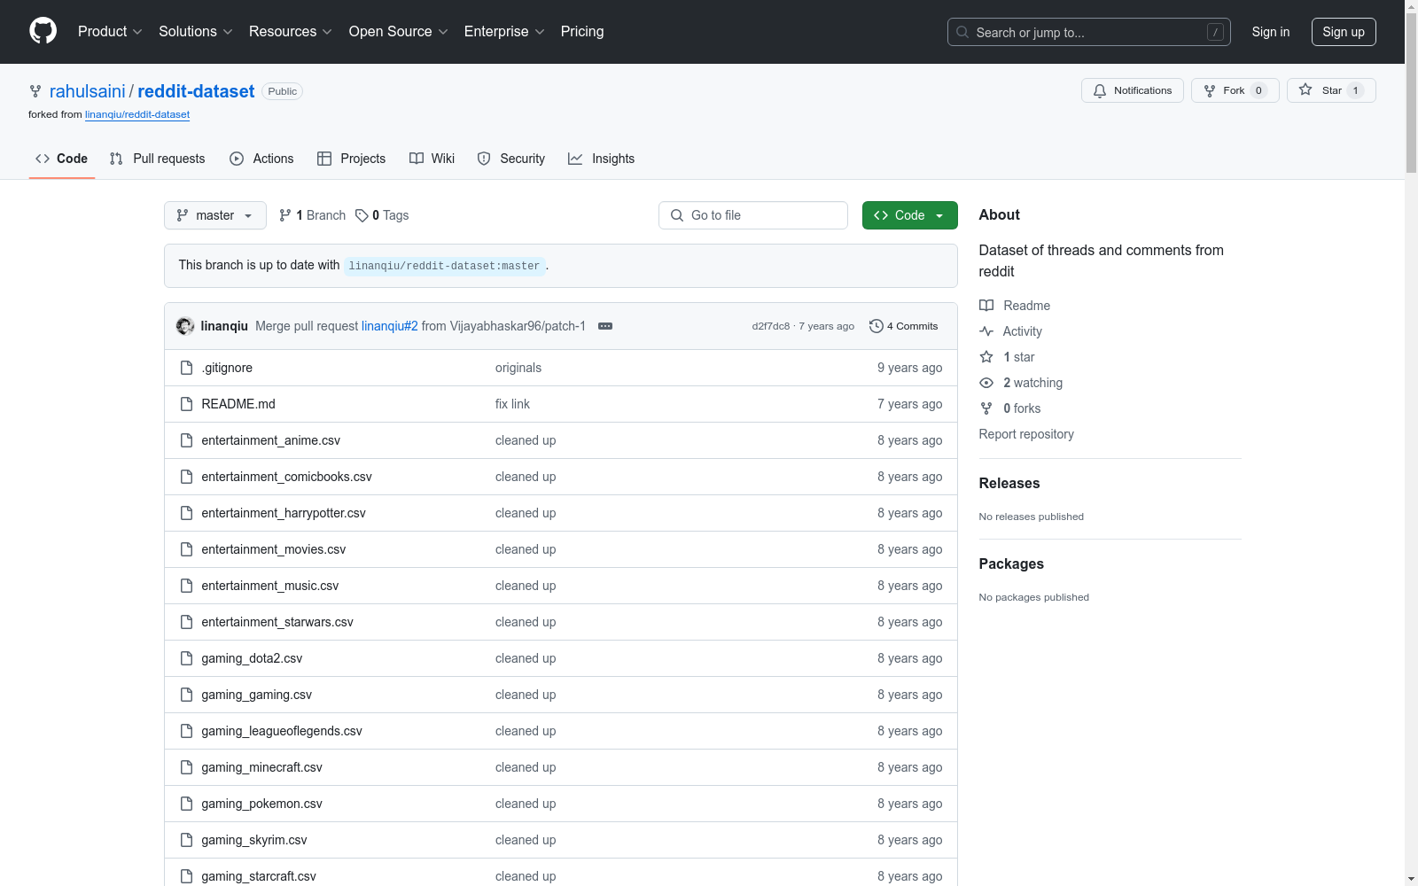
Task: Open the linanqiu/reddit-dataset fork source link
Action: (x=137, y=114)
